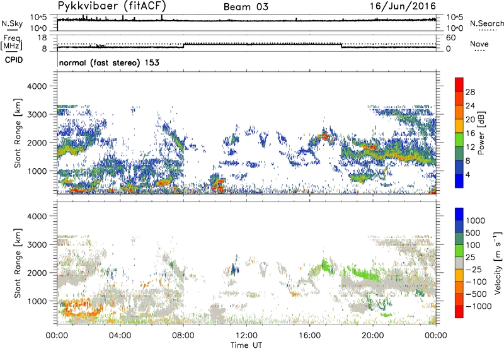This screenshot has height=349, width=504.
Task: Click the "CPID" row label
Action: 14,60
